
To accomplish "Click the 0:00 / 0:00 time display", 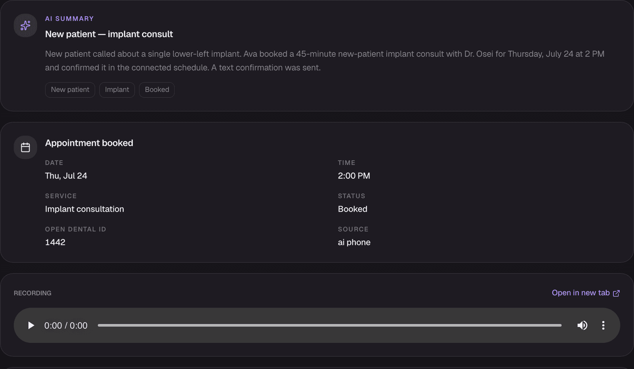I will [x=66, y=325].
